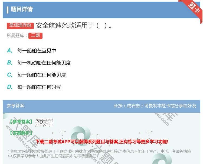Select option B 每一机动船在任何能见度
The width and height of the screenshot is (203, 164).
(39, 63)
